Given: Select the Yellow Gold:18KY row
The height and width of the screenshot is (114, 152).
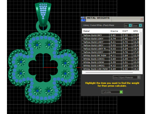Looking at the screenshot, I should pos(111,45).
